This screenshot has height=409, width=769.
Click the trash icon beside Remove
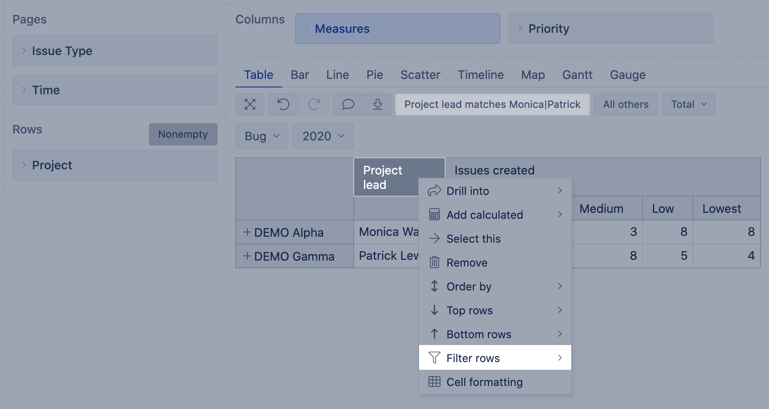(434, 262)
